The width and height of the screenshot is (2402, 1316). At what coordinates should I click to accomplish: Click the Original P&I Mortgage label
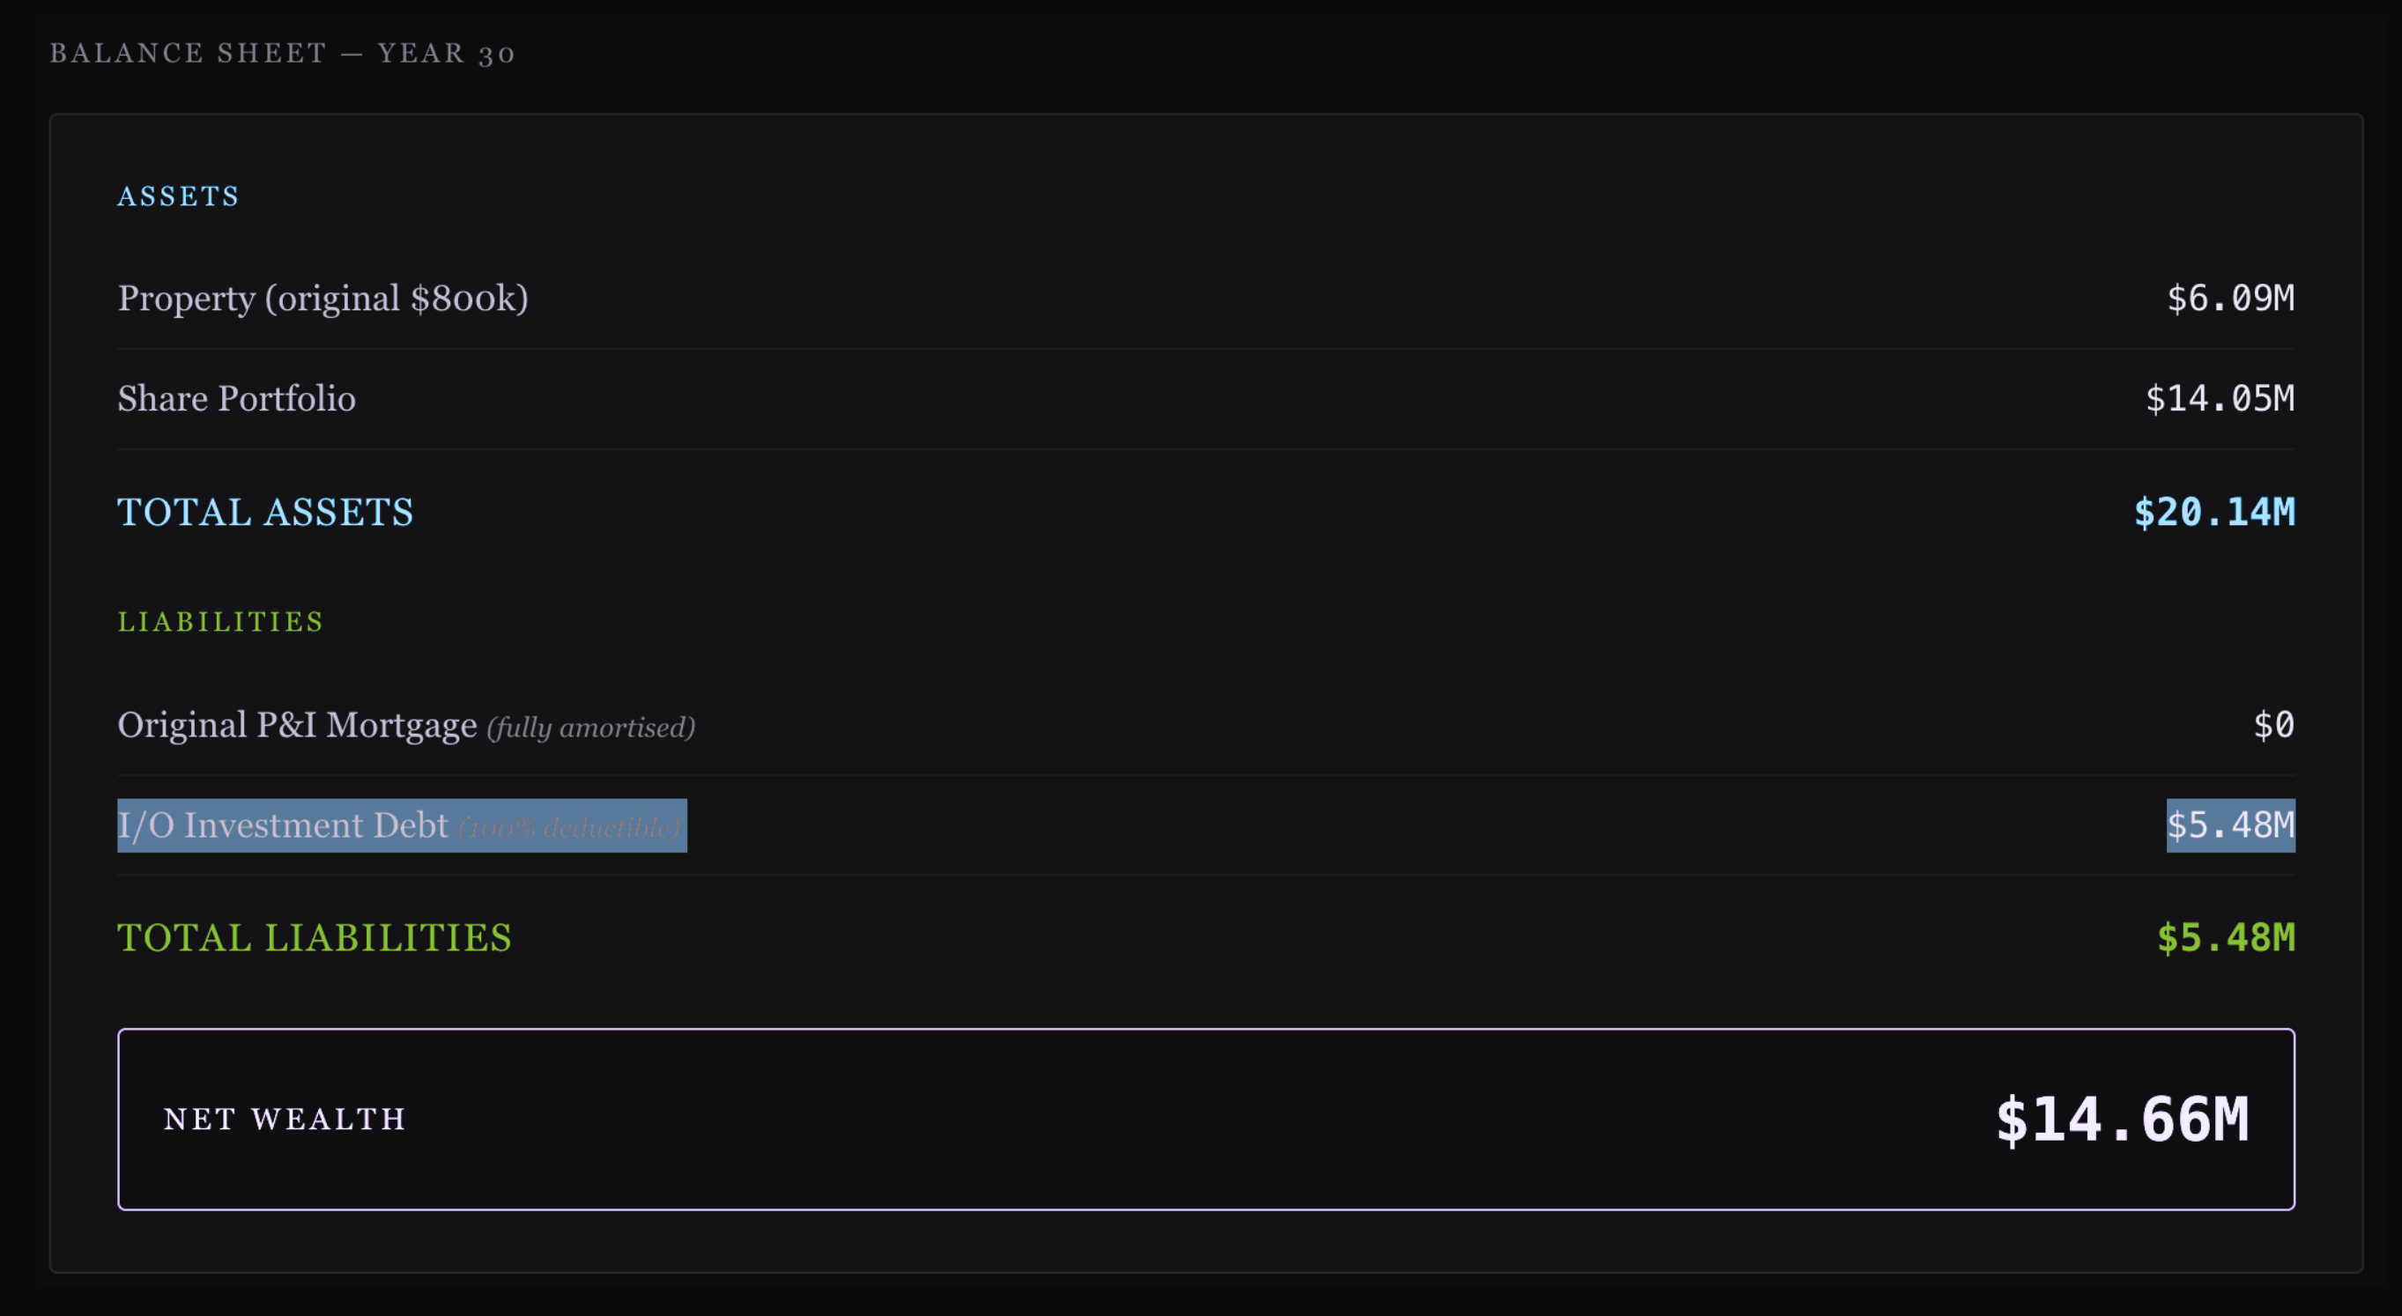click(298, 725)
